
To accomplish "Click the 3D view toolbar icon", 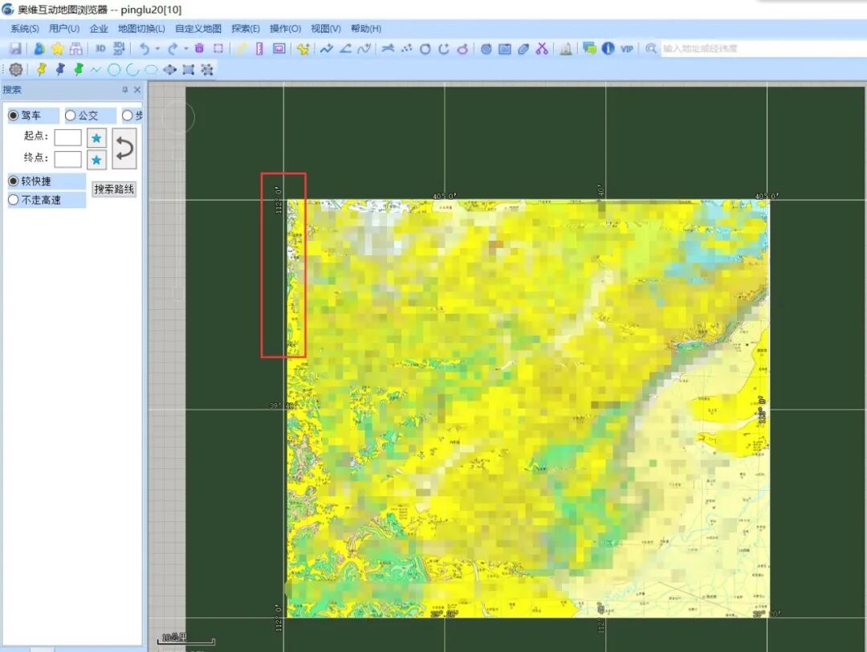I will pyautogui.click(x=100, y=49).
